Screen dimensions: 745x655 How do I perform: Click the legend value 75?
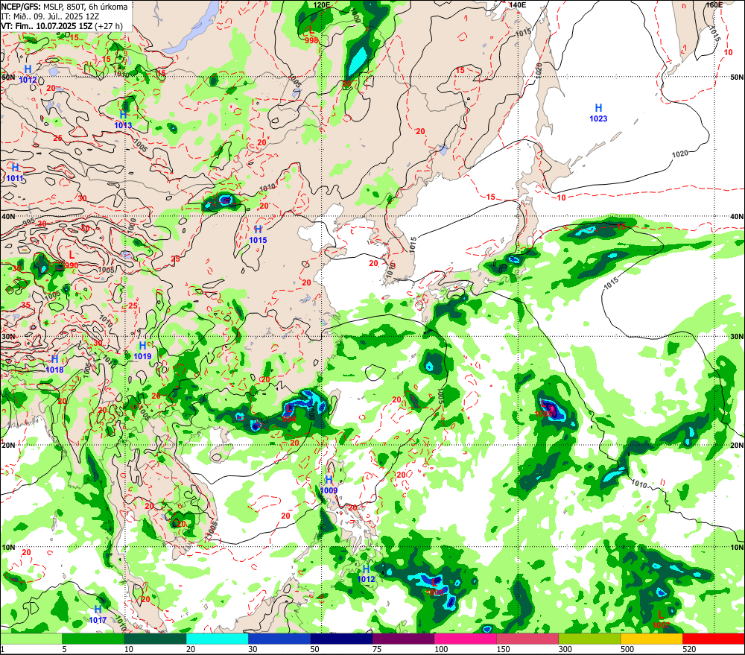pyautogui.click(x=377, y=649)
